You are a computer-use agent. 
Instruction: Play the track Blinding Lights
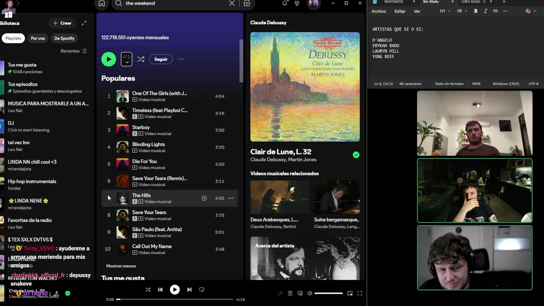(x=170, y=147)
